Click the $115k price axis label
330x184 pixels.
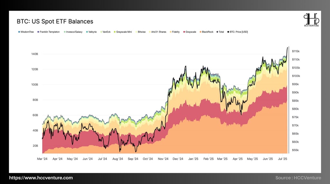tap(296, 51)
